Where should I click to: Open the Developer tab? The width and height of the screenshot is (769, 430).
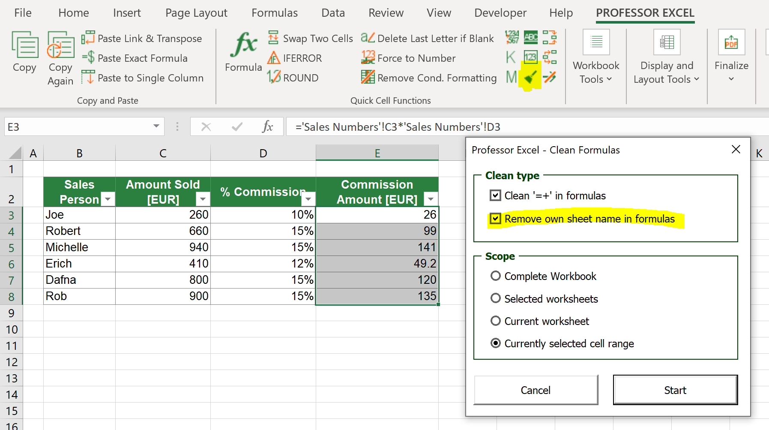(500, 13)
